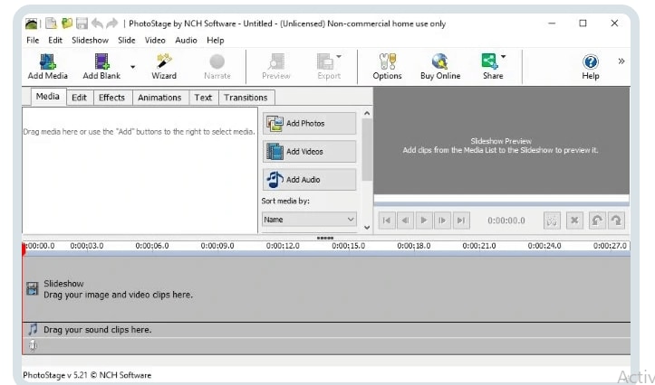
Task: Click the New project icon in title bar
Action: pyautogui.click(x=51, y=23)
